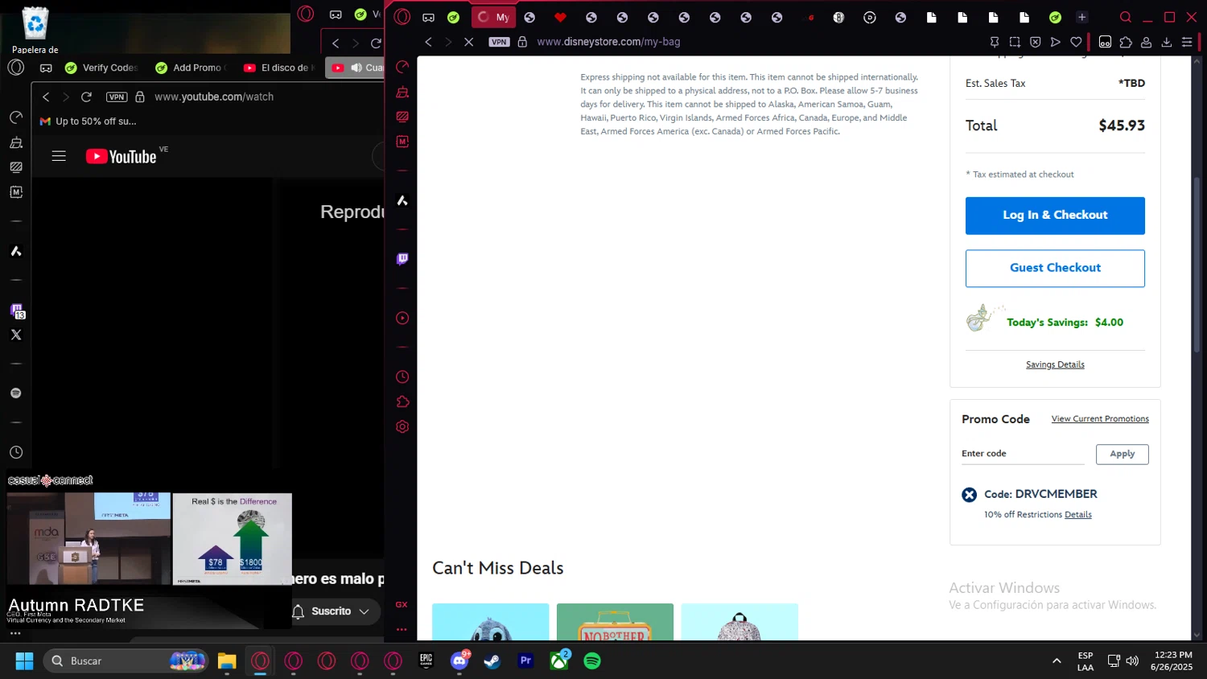Open the ad blocker shield icon
This screenshot has height=679, width=1207.
[x=1036, y=42]
